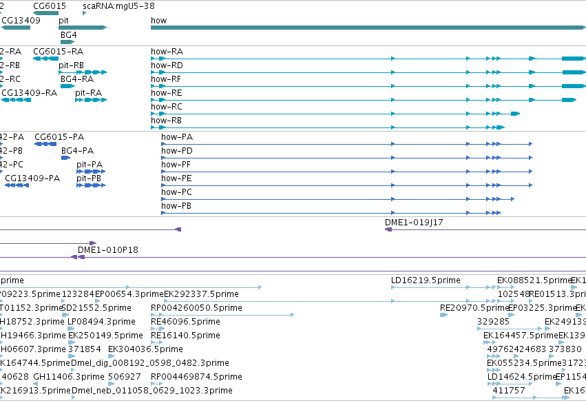The width and height of the screenshot is (586, 401).
Task: Click the CG6015 gene feature
Action: click(46, 13)
